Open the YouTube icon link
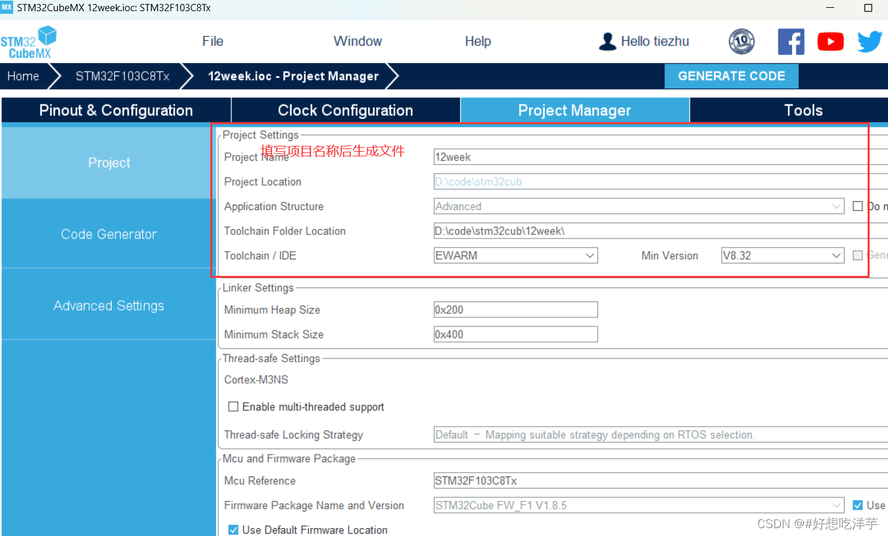The image size is (888, 536). [830, 41]
